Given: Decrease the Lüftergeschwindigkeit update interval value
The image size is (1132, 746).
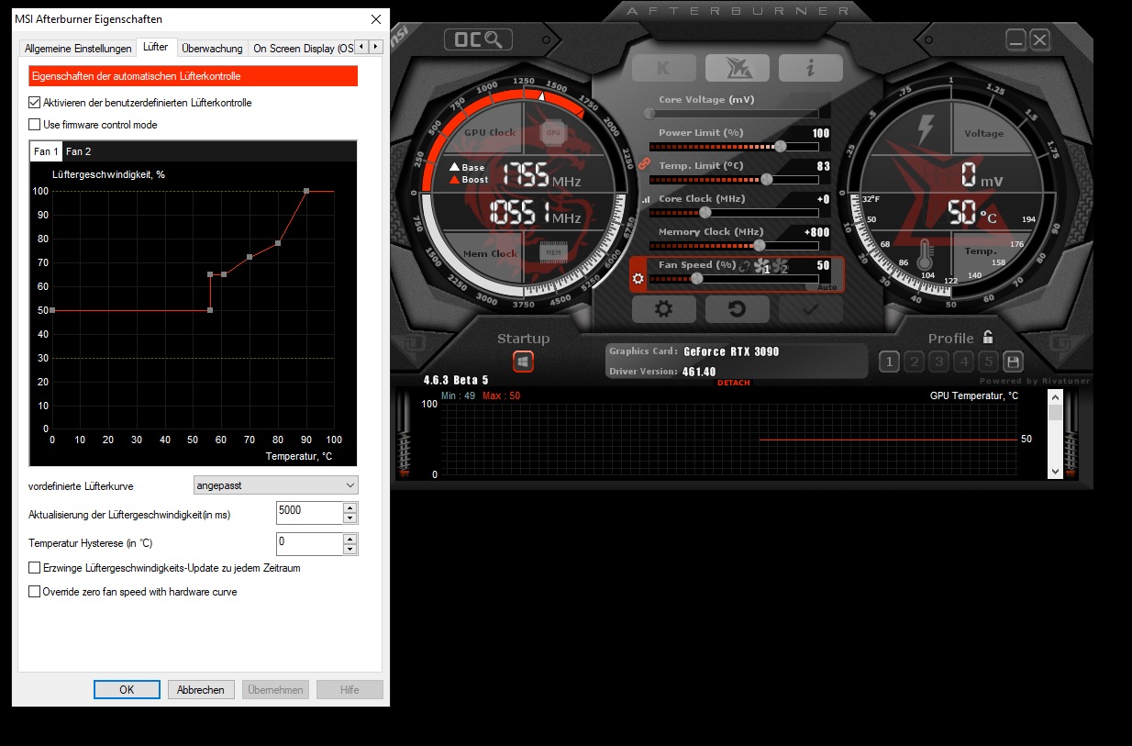Looking at the screenshot, I should pyautogui.click(x=350, y=518).
